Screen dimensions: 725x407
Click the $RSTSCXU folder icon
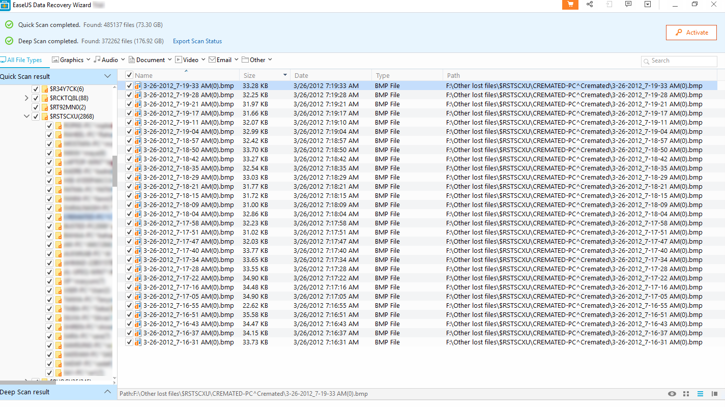point(45,117)
